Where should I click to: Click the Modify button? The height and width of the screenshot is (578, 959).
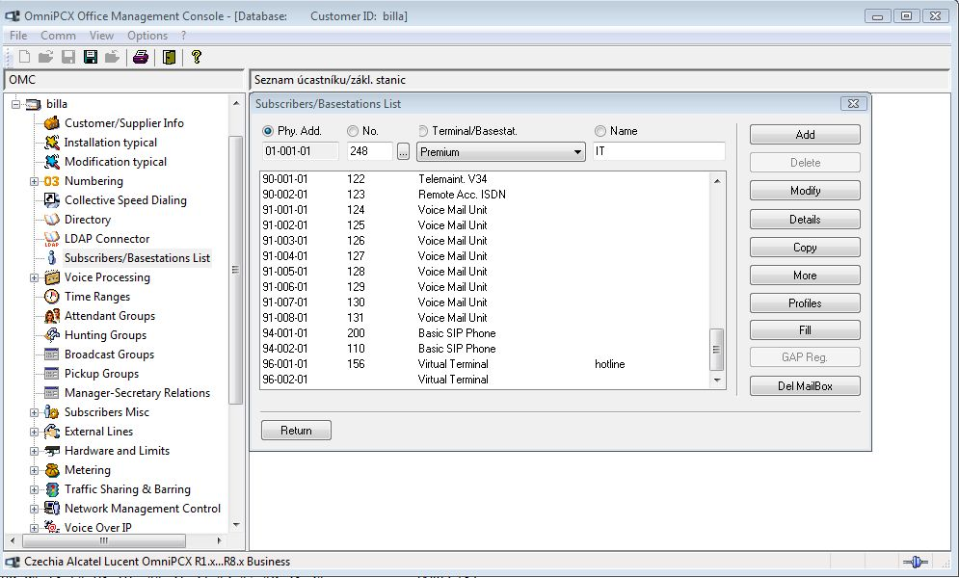[x=805, y=191]
